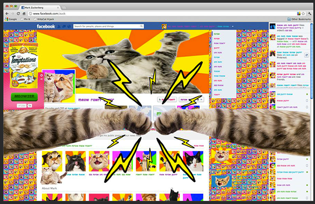Open chat with 'rowrr purrr om nom'
The width and height of the screenshot is (315, 204).
pyautogui.click(x=289, y=107)
